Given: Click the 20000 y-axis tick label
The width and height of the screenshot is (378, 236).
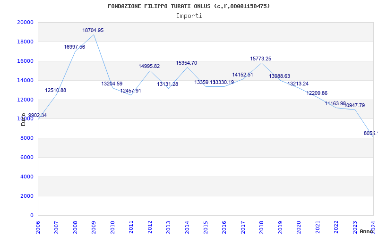Looking at the screenshot, I should [x=26, y=22].
